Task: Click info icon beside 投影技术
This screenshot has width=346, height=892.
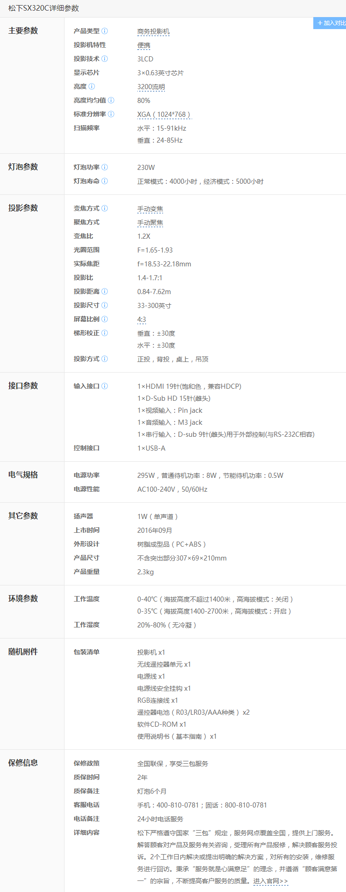Action: (105, 59)
